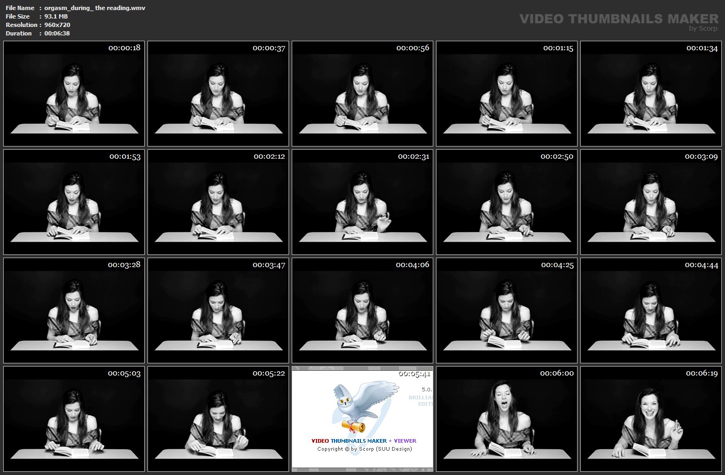Select the final thumbnail at 00:06:19
The image size is (725, 475).
651,419
